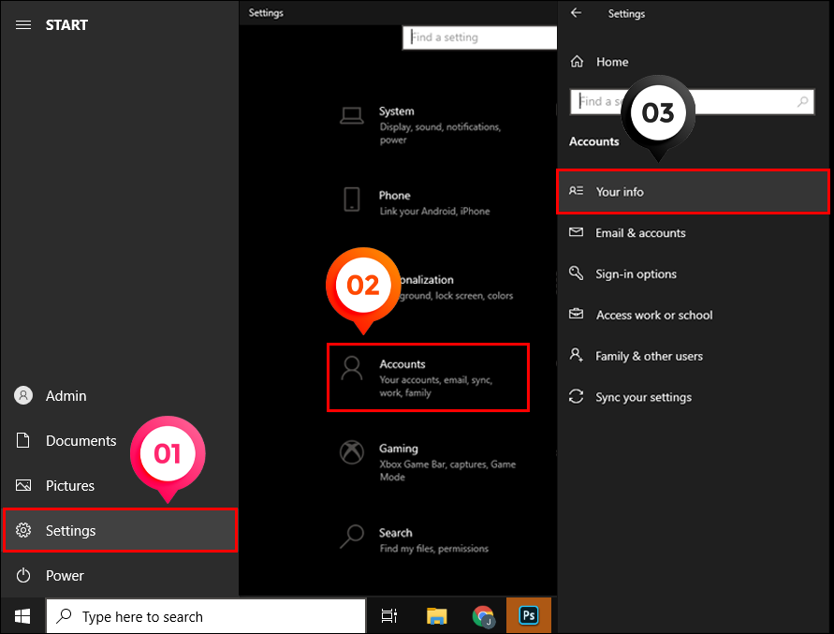
Task: Click 'Your accounts, email, sync, work, family' text
Action: click(x=435, y=387)
